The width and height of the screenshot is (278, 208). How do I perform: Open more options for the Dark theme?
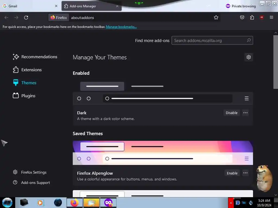point(245,113)
